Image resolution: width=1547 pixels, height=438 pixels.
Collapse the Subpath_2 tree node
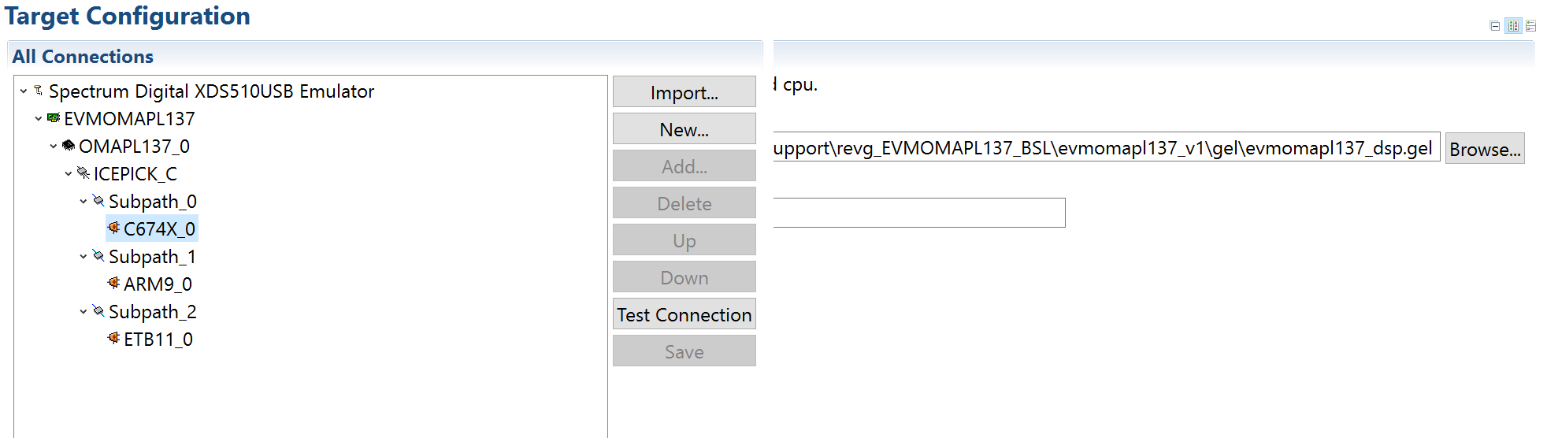click(x=83, y=311)
